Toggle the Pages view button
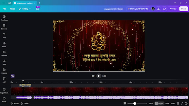 coord(159,103)
